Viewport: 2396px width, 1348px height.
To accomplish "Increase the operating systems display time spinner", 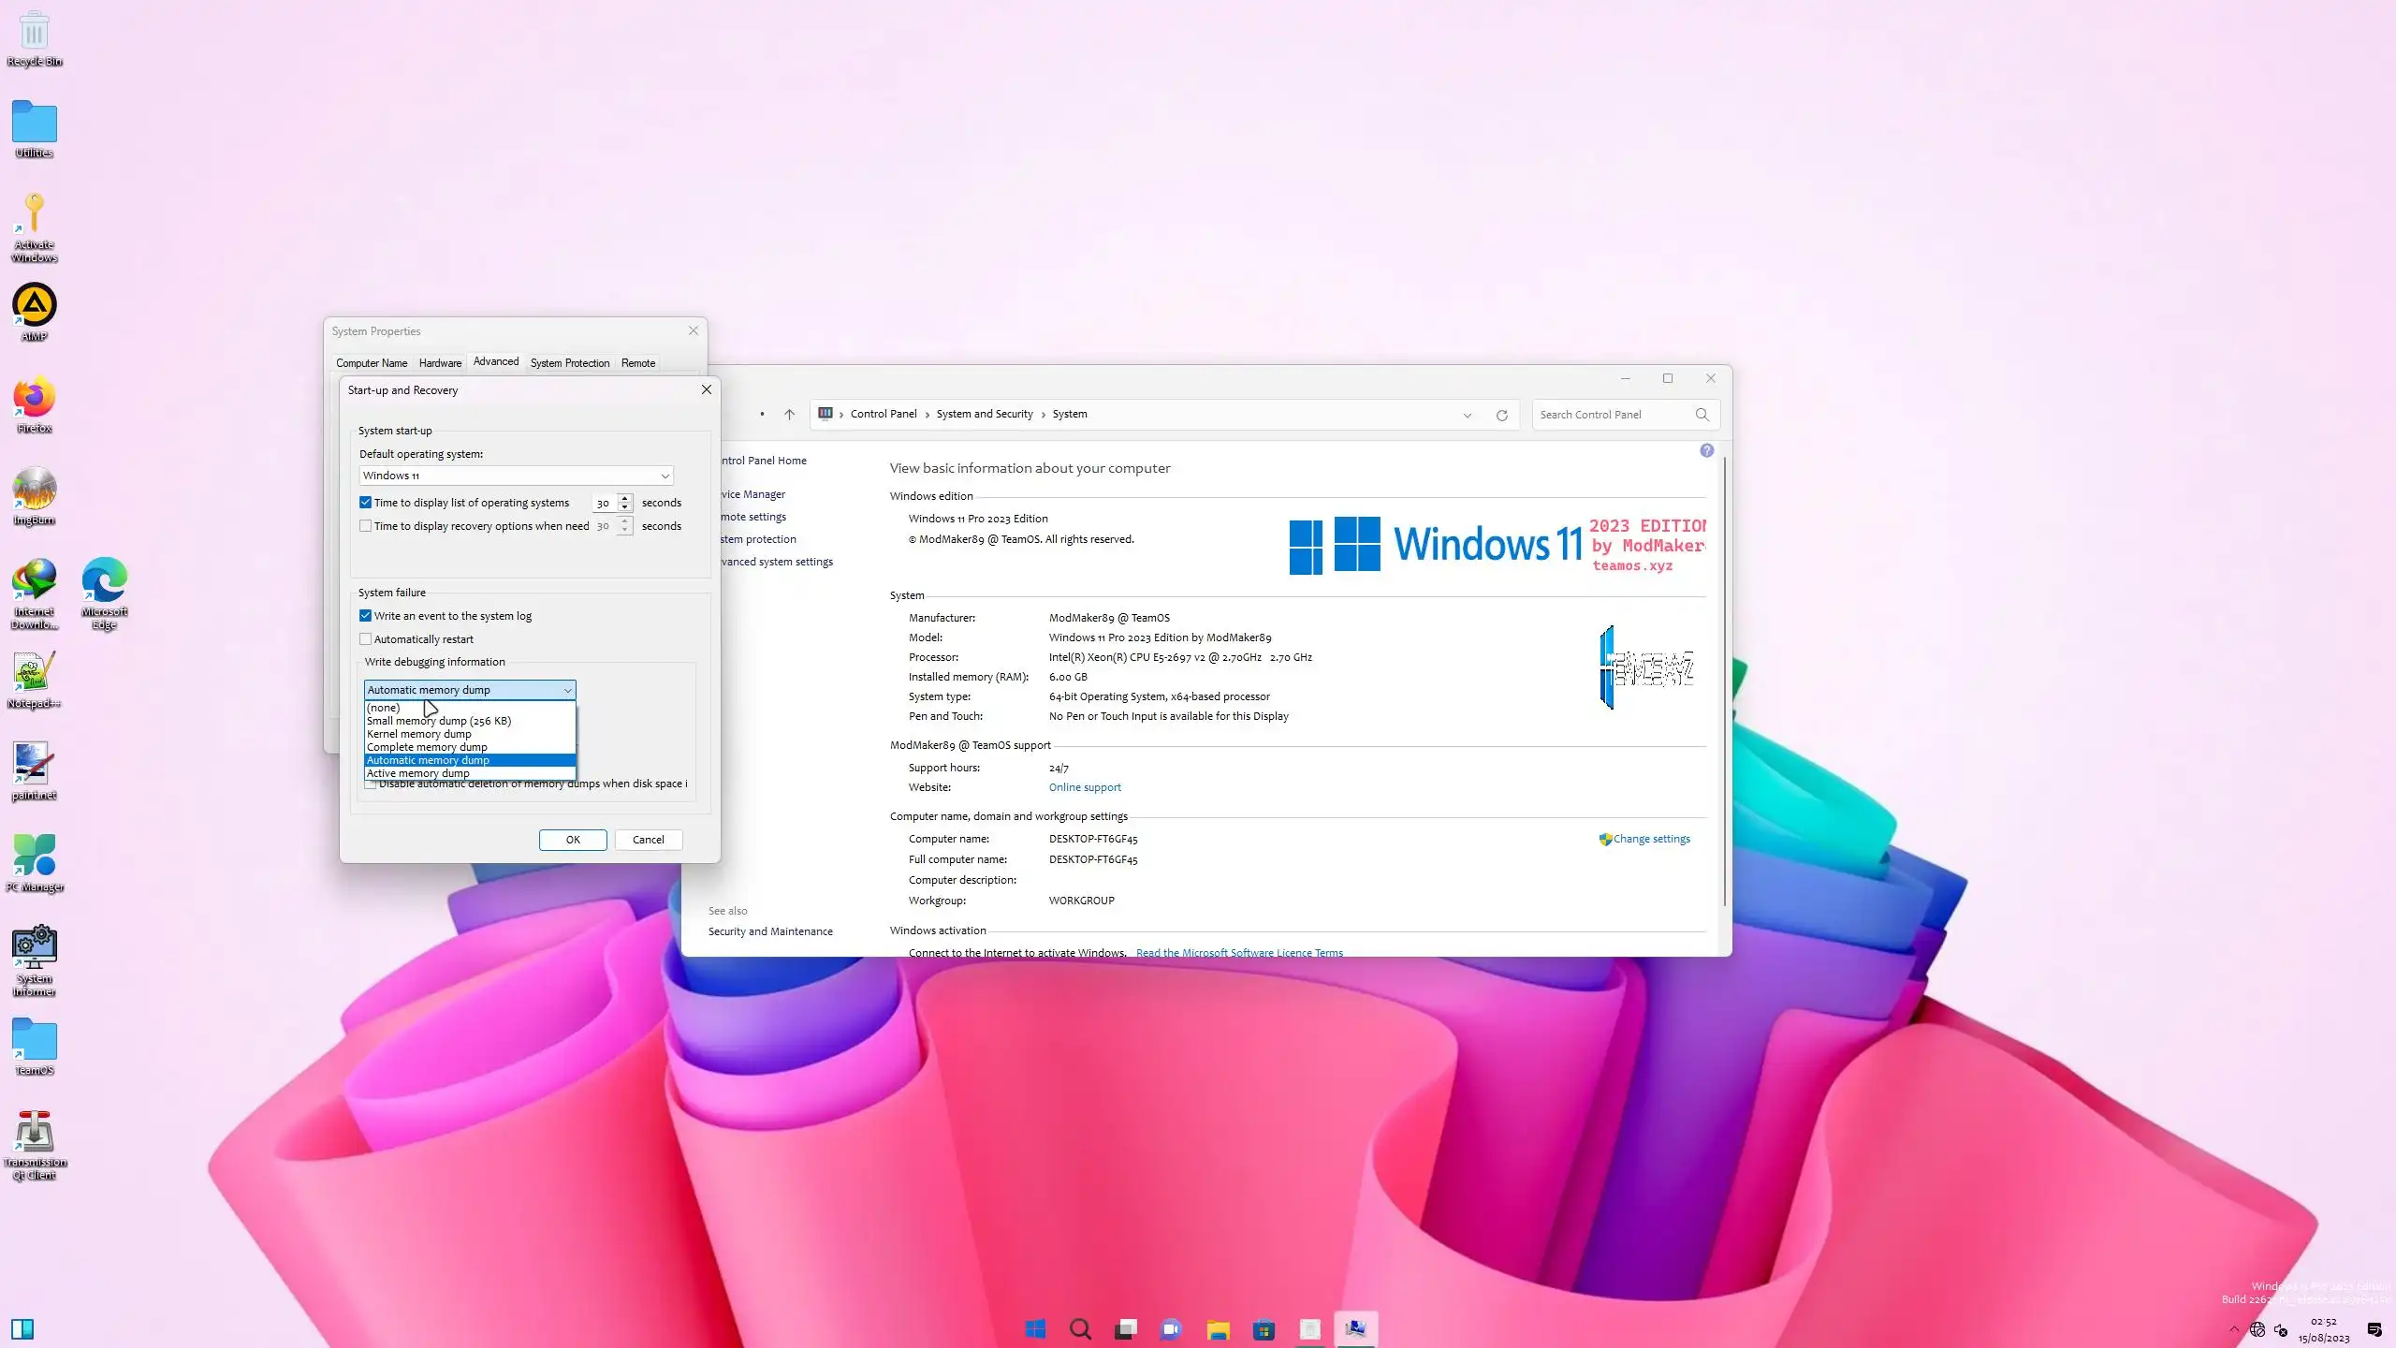I will [x=625, y=498].
